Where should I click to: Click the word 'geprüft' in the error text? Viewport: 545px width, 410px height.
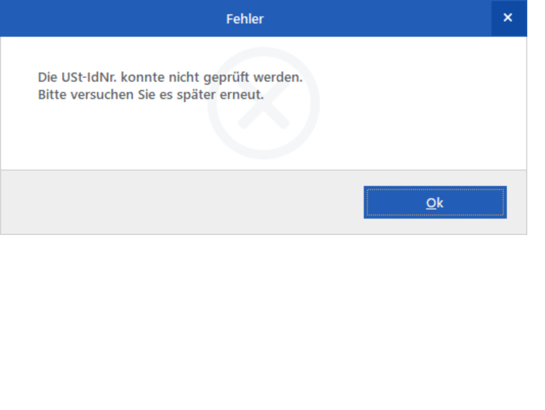tap(226, 78)
